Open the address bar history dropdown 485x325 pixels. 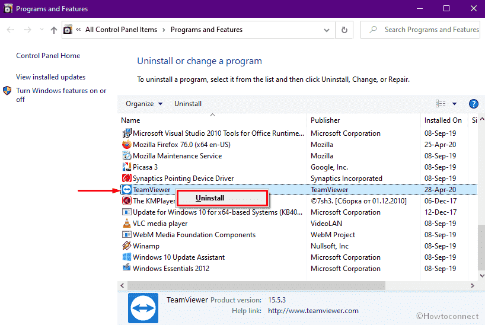coord(327,30)
